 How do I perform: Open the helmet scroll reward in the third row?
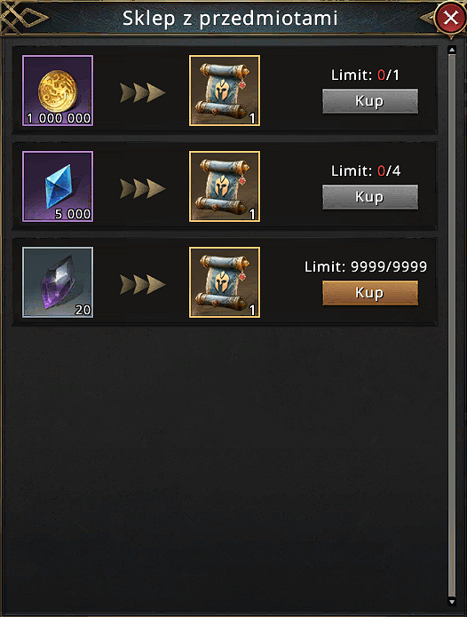click(x=225, y=282)
